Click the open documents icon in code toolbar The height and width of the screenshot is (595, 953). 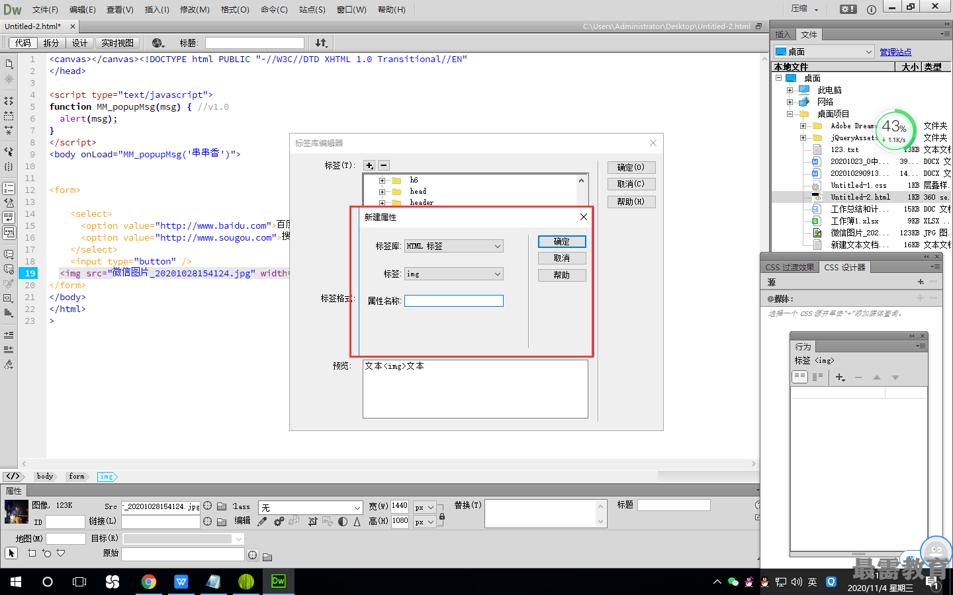pyautogui.click(x=9, y=63)
